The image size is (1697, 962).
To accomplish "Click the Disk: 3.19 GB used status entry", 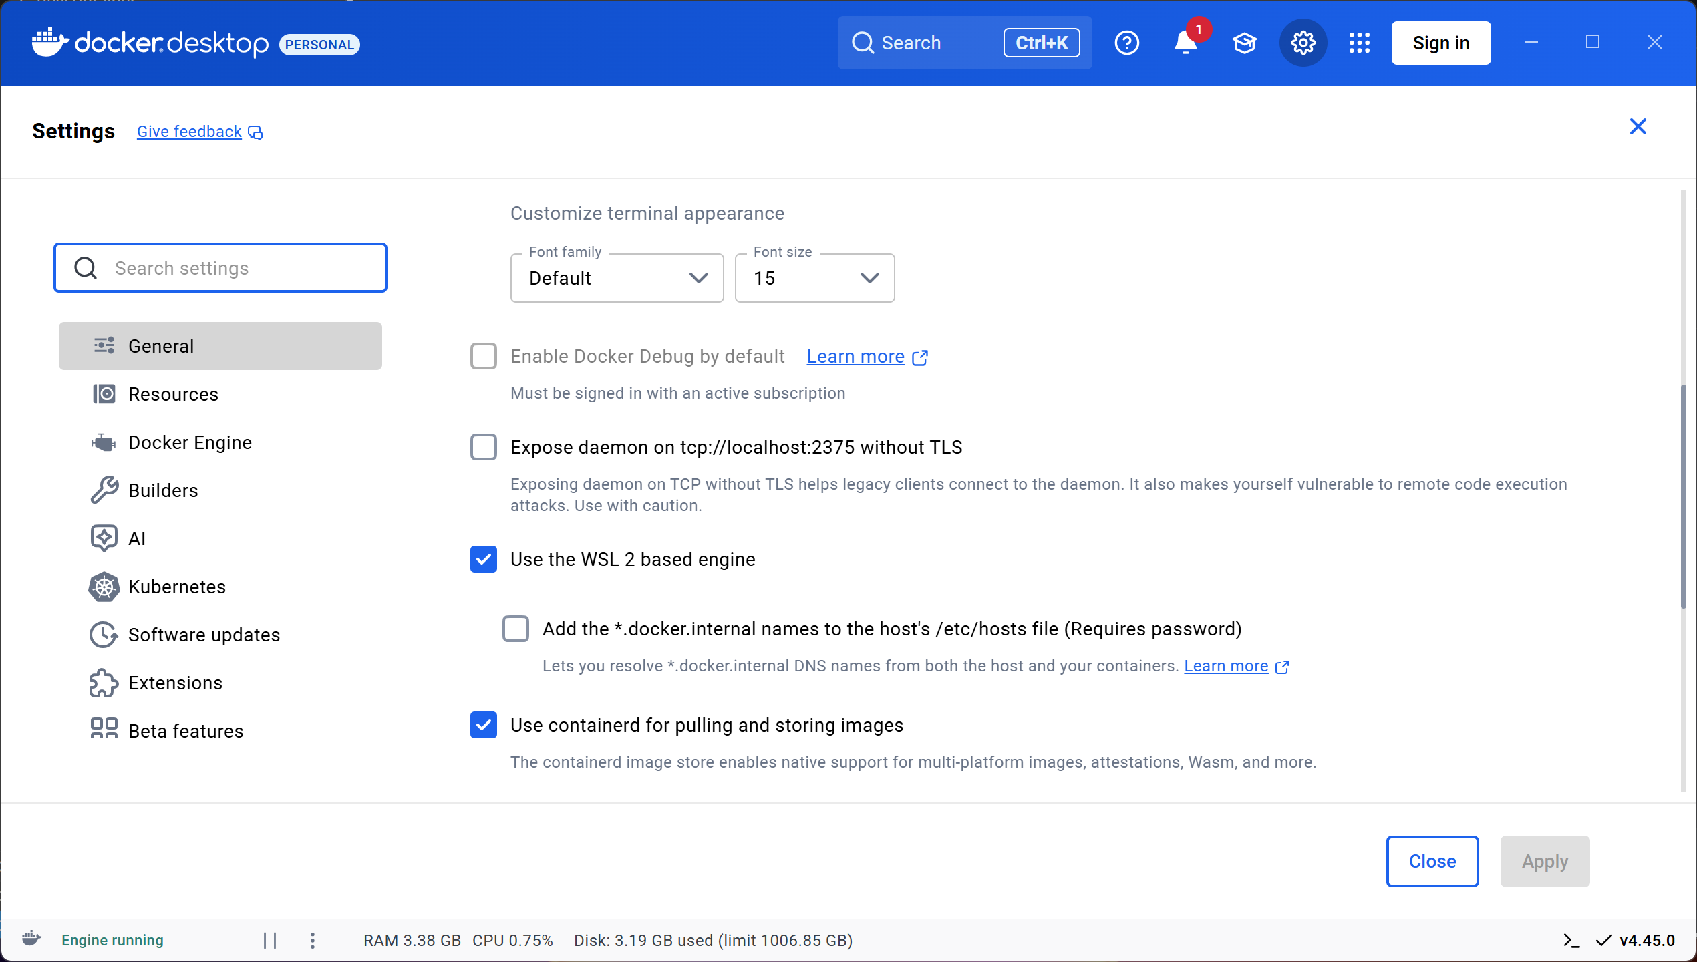I will click(714, 941).
